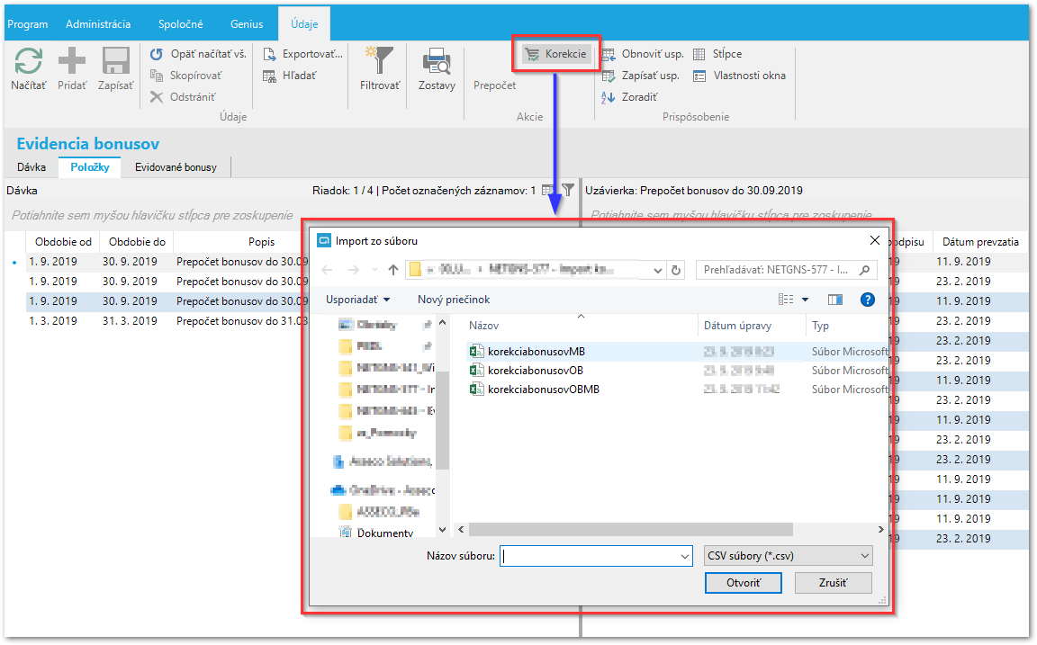Select the korekciabonusovOB file
Viewport: 1037px width, 645px height.
(535, 371)
